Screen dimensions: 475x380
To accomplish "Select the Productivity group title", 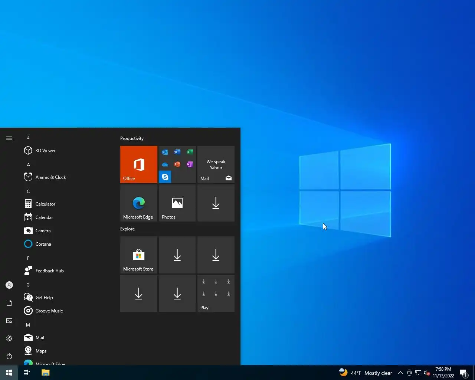I will [132, 138].
